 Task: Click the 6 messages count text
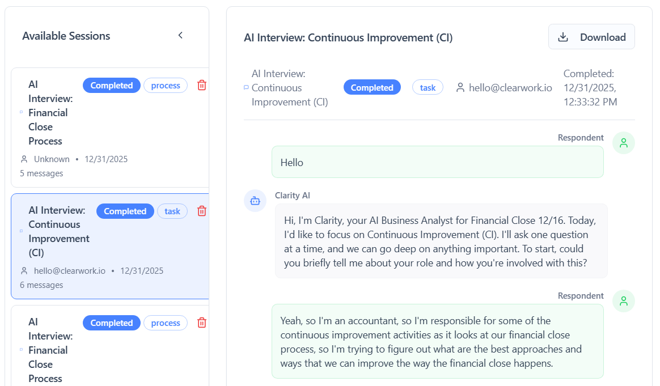[x=41, y=285]
